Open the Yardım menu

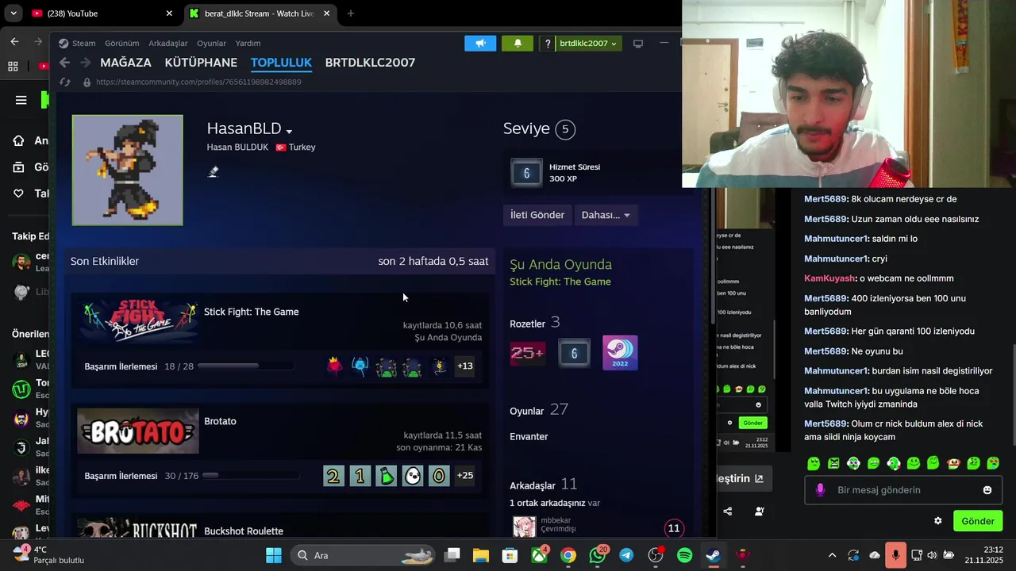(x=248, y=44)
